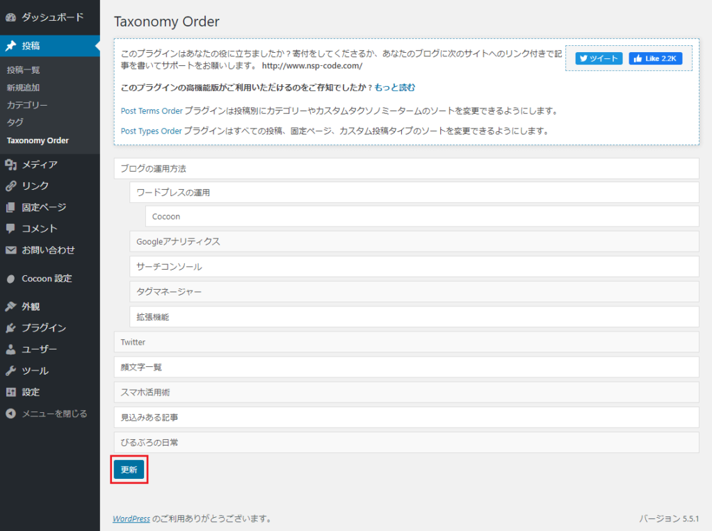Follow the もっと読む link
Viewport: 712px width, 531px height.
pos(395,88)
